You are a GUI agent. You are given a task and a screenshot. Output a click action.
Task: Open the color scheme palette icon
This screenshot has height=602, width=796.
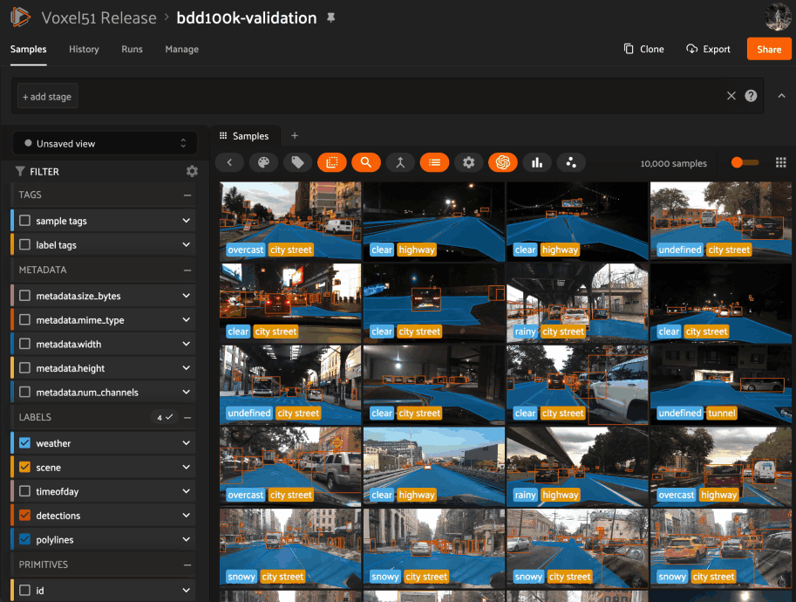pyautogui.click(x=263, y=162)
